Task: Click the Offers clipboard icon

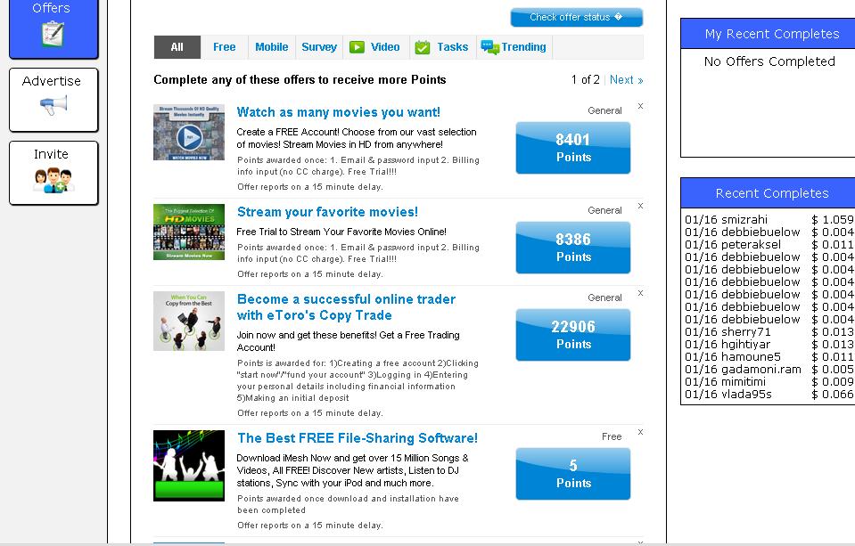Action: click(x=53, y=34)
